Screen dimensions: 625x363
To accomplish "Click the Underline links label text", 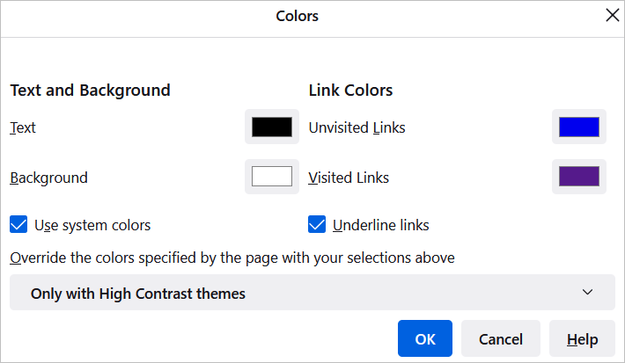I will pos(380,225).
